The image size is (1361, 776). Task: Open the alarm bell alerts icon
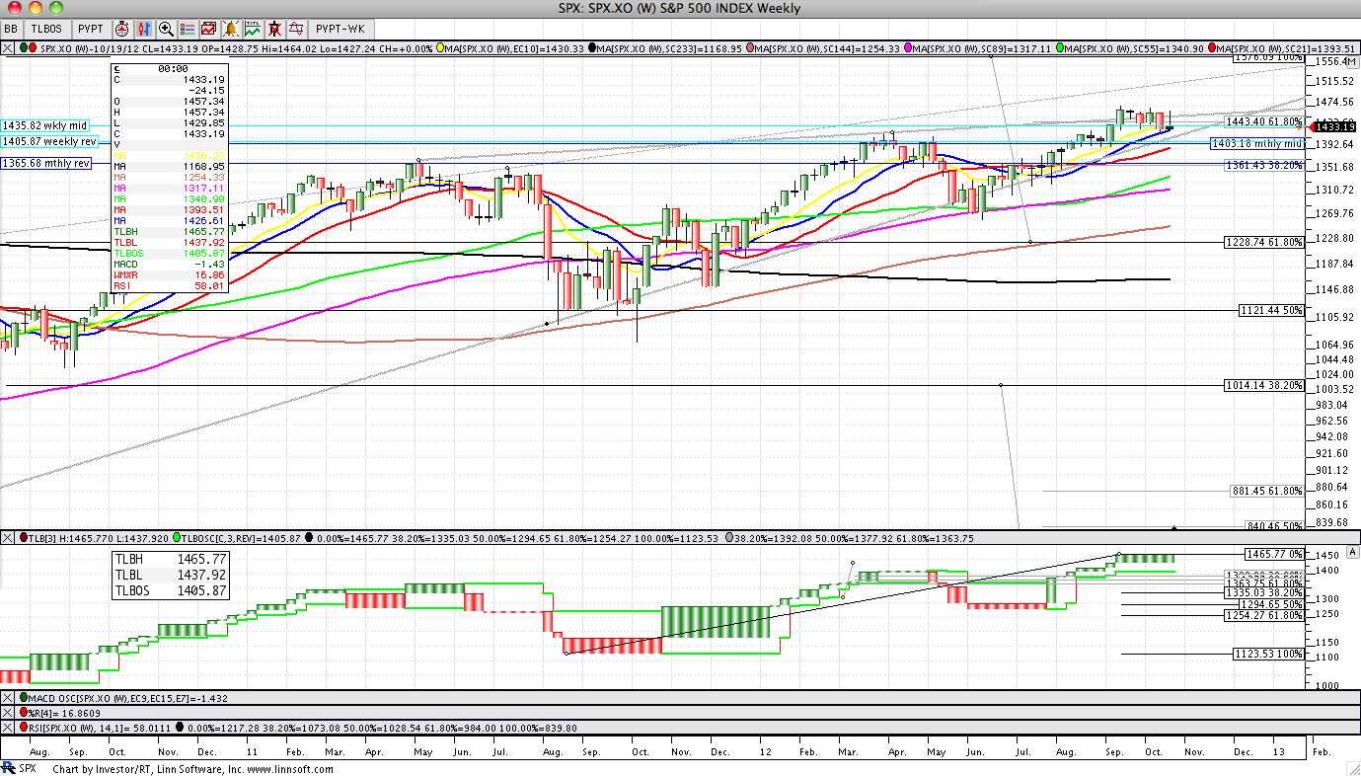click(x=230, y=29)
